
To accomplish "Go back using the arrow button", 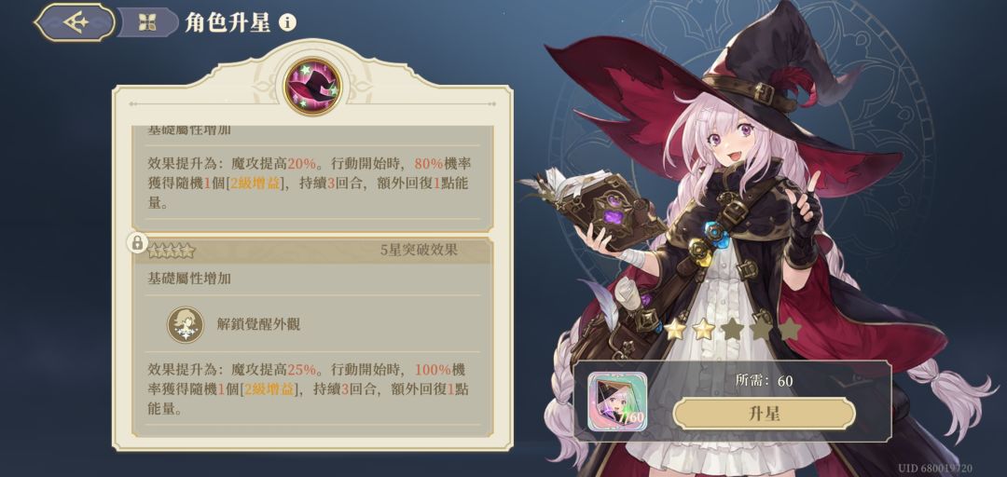I will (76, 22).
